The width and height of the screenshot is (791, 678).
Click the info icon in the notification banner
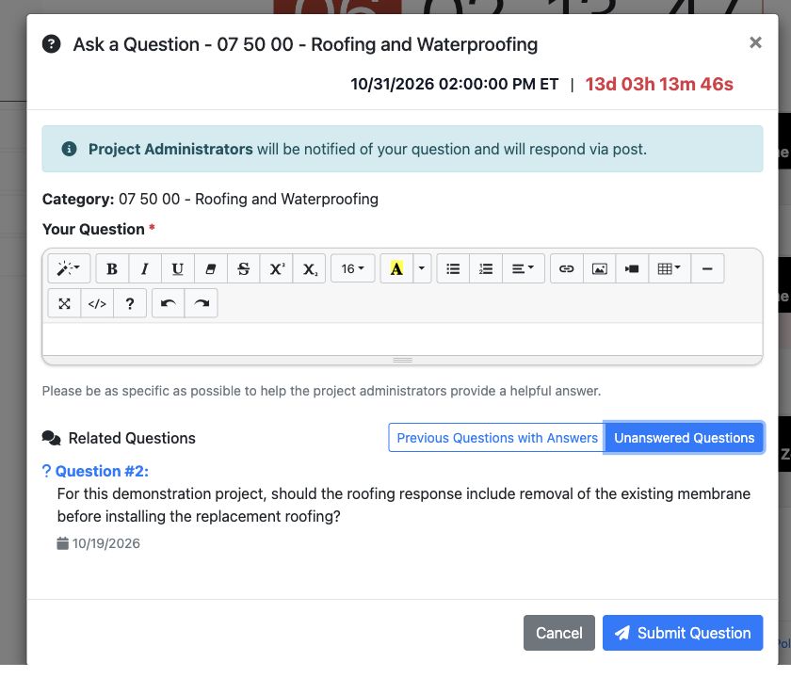click(69, 149)
